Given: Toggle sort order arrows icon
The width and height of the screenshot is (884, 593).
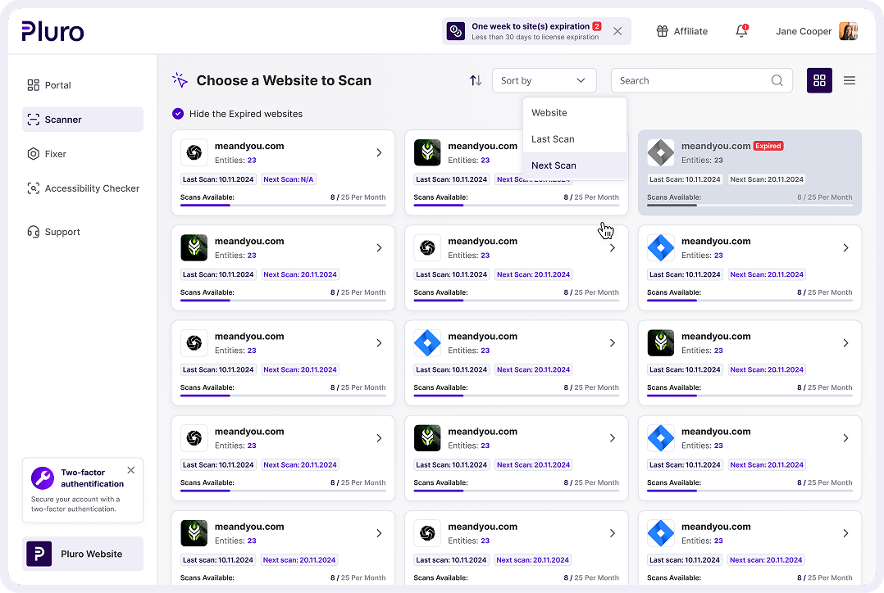Looking at the screenshot, I should [476, 80].
